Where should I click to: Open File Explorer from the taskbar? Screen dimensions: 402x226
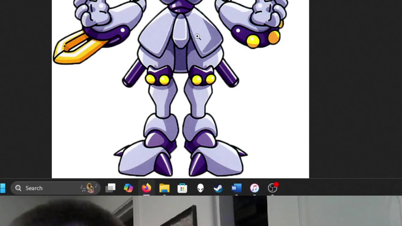[164, 188]
